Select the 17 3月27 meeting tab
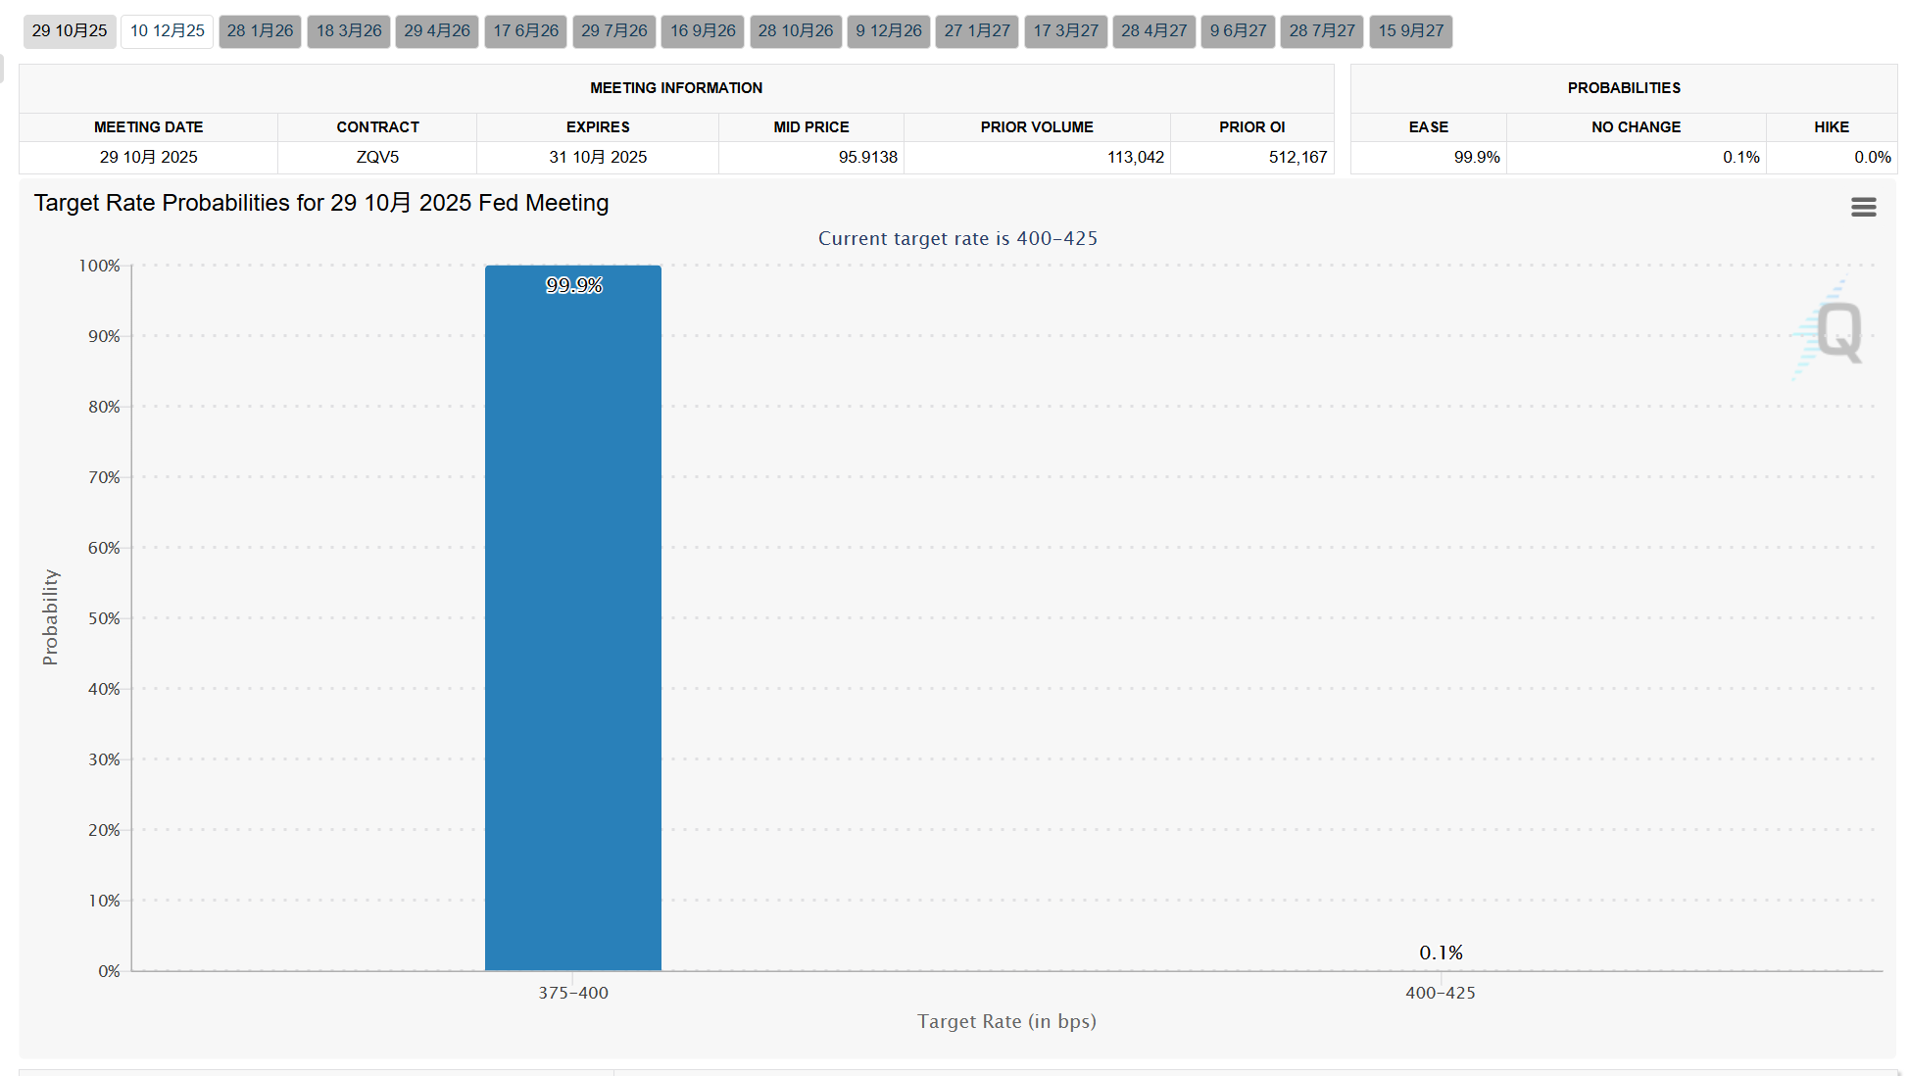Screen dimensions: 1909x1076 pyautogui.click(x=1066, y=30)
